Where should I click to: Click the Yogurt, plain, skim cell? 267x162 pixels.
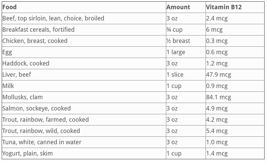tap(28, 153)
